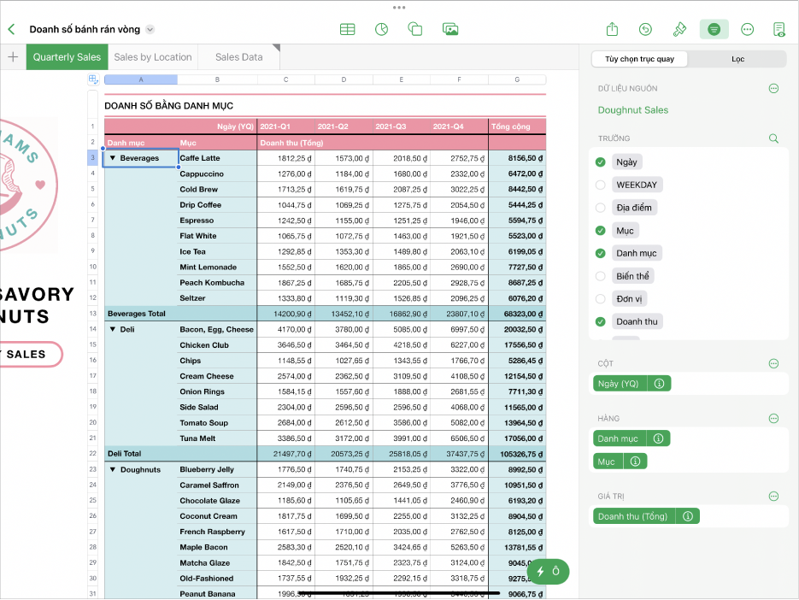Open the document title dropdown arrow
This screenshot has height=600, width=799.
tap(150, 29)
